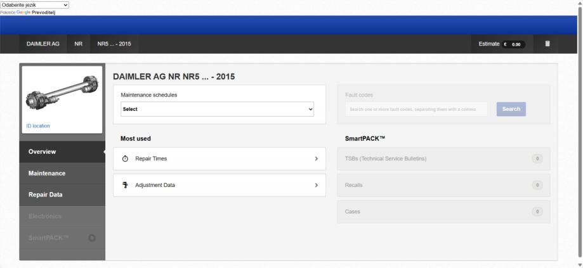
Task: Open the Repair Times row
Action: (x=219, y=158)
